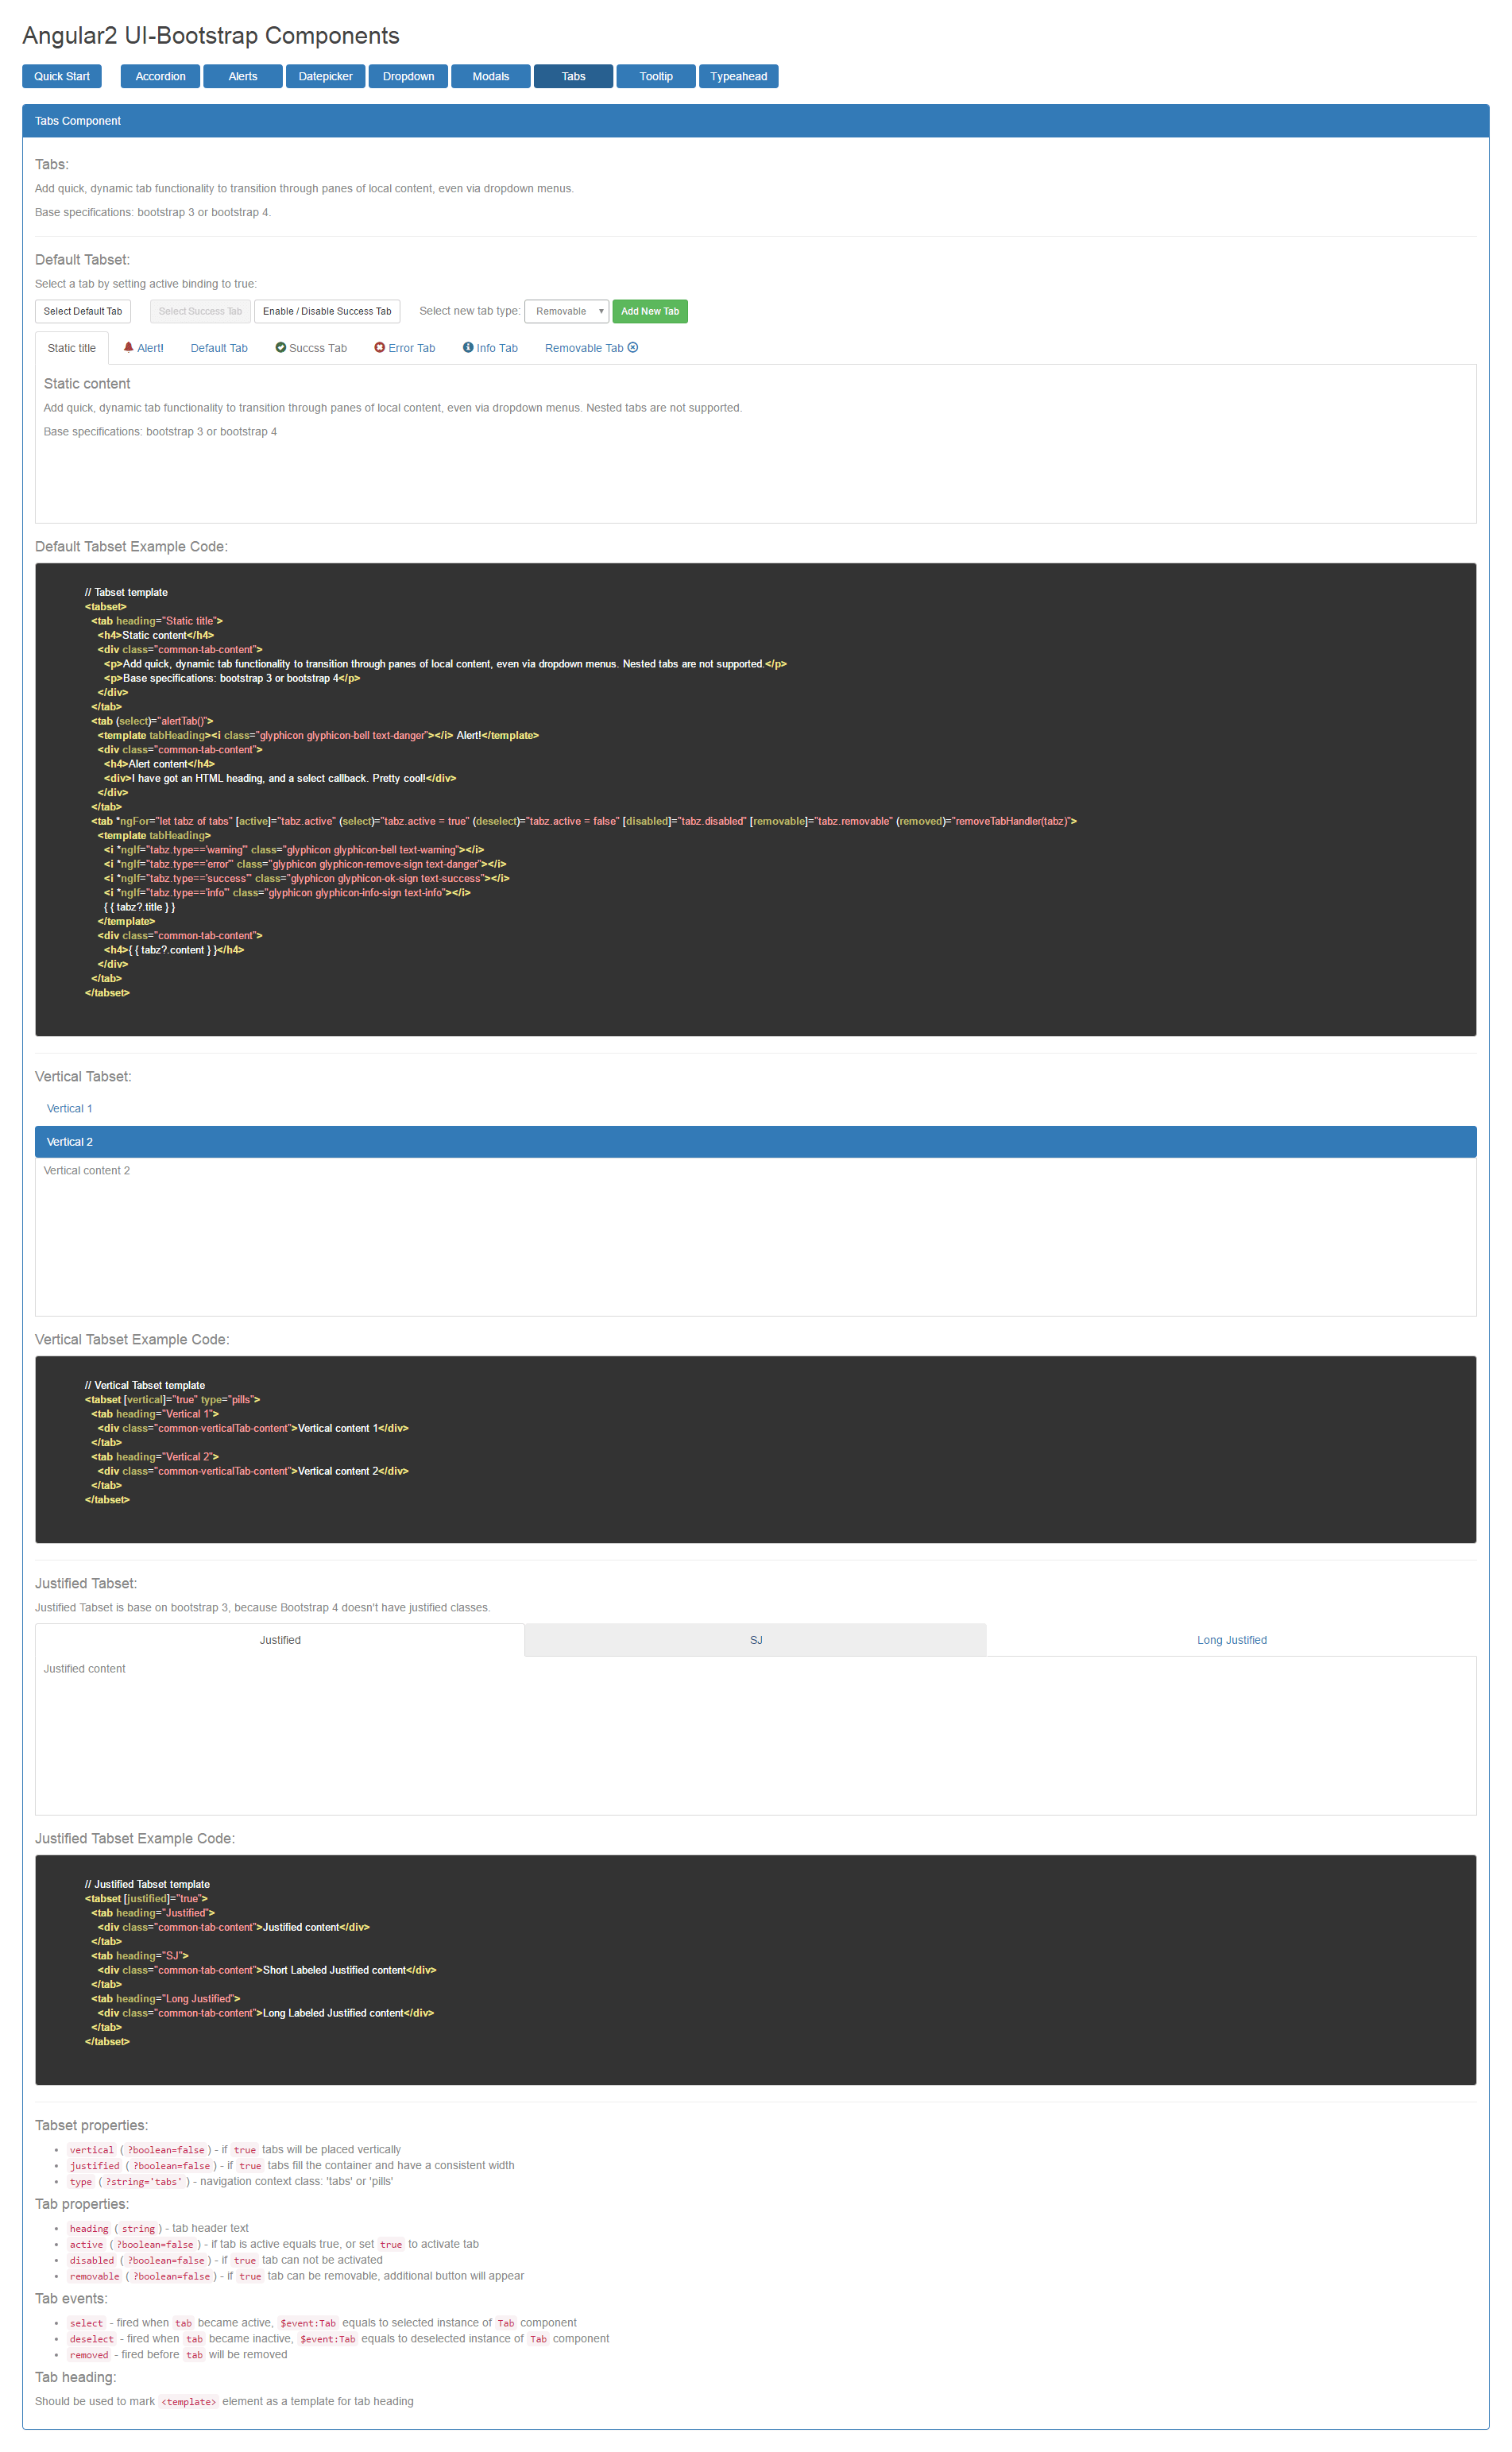The height and width of the screenshot is (2452, 1512).
Task: Click the Select Default Tab button
Action: pos(82,311)
